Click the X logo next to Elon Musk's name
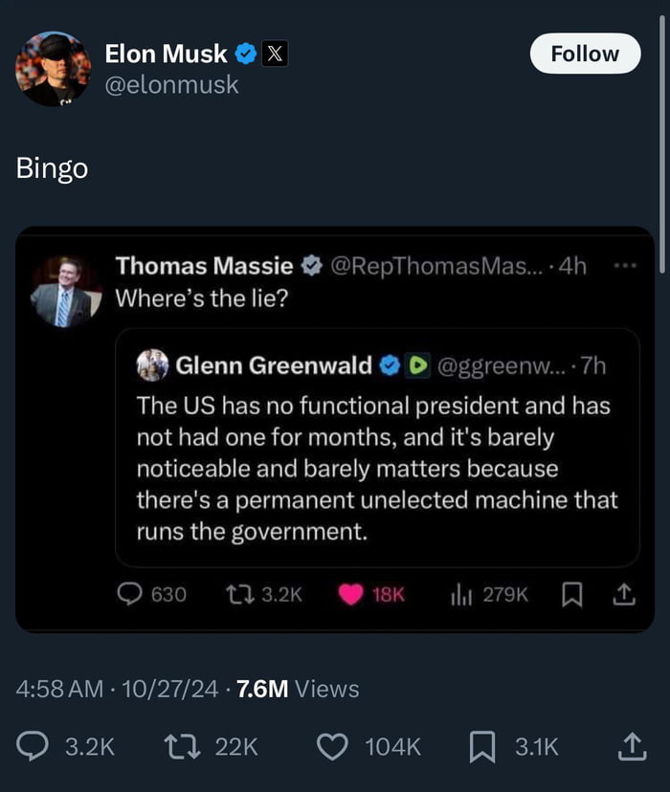The height and width of the screenshot is (792, 670). (276, 54)
